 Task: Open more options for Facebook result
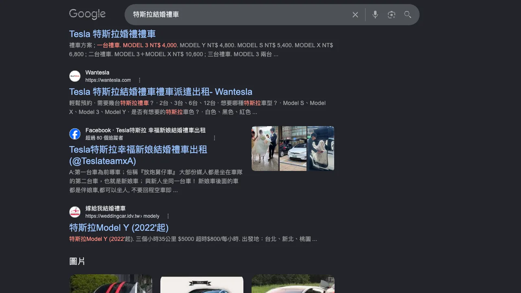(215, 138)
